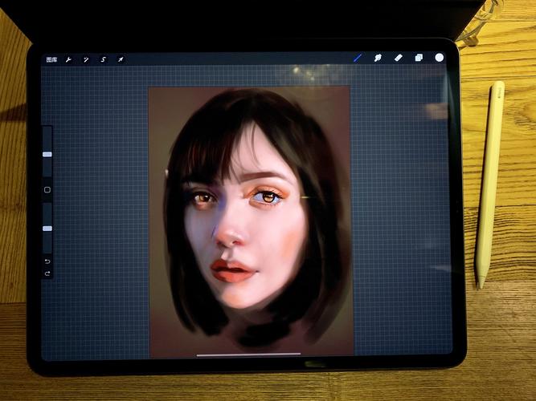Click the brush opacity slider handle

coord(47,229)
